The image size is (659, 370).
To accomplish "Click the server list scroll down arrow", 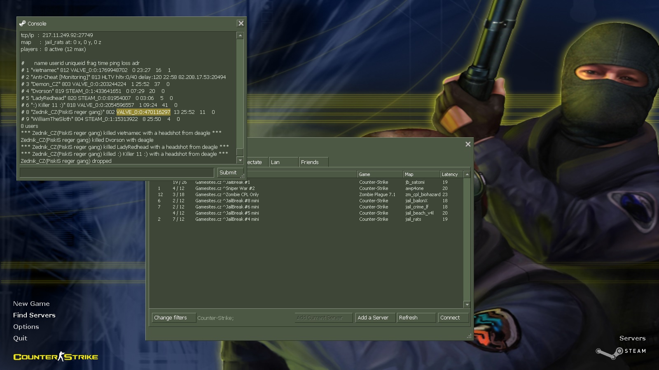I will [x=467, y=305].
